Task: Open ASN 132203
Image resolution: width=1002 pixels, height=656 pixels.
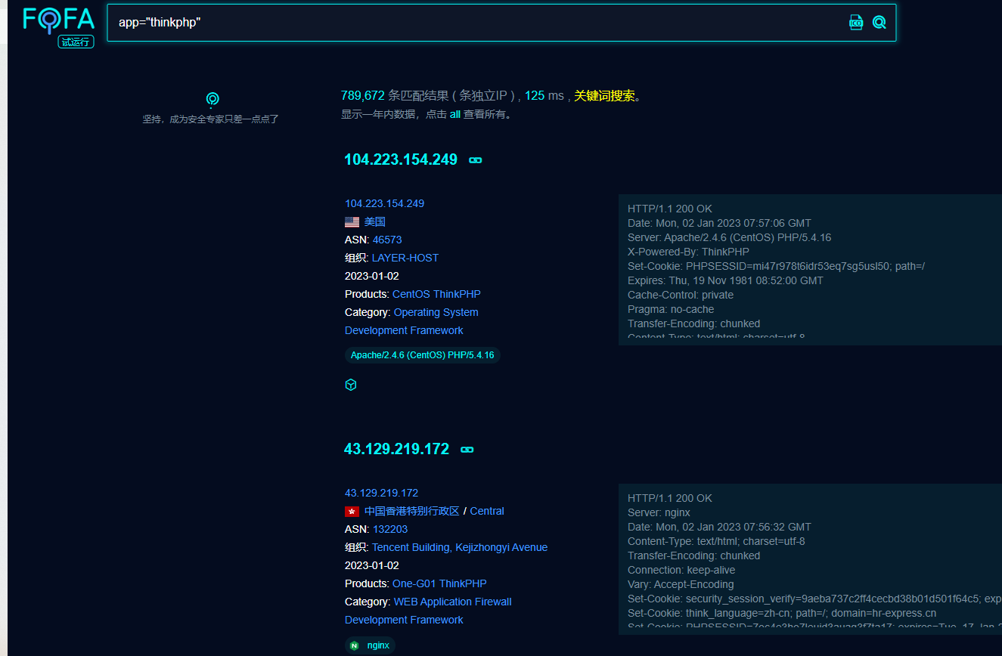Action: coord(390,529)
